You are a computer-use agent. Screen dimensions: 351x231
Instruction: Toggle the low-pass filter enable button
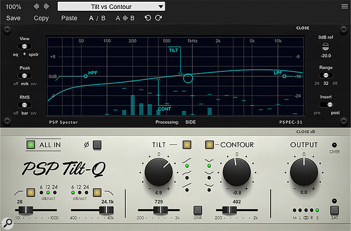(x=97, y=192)
